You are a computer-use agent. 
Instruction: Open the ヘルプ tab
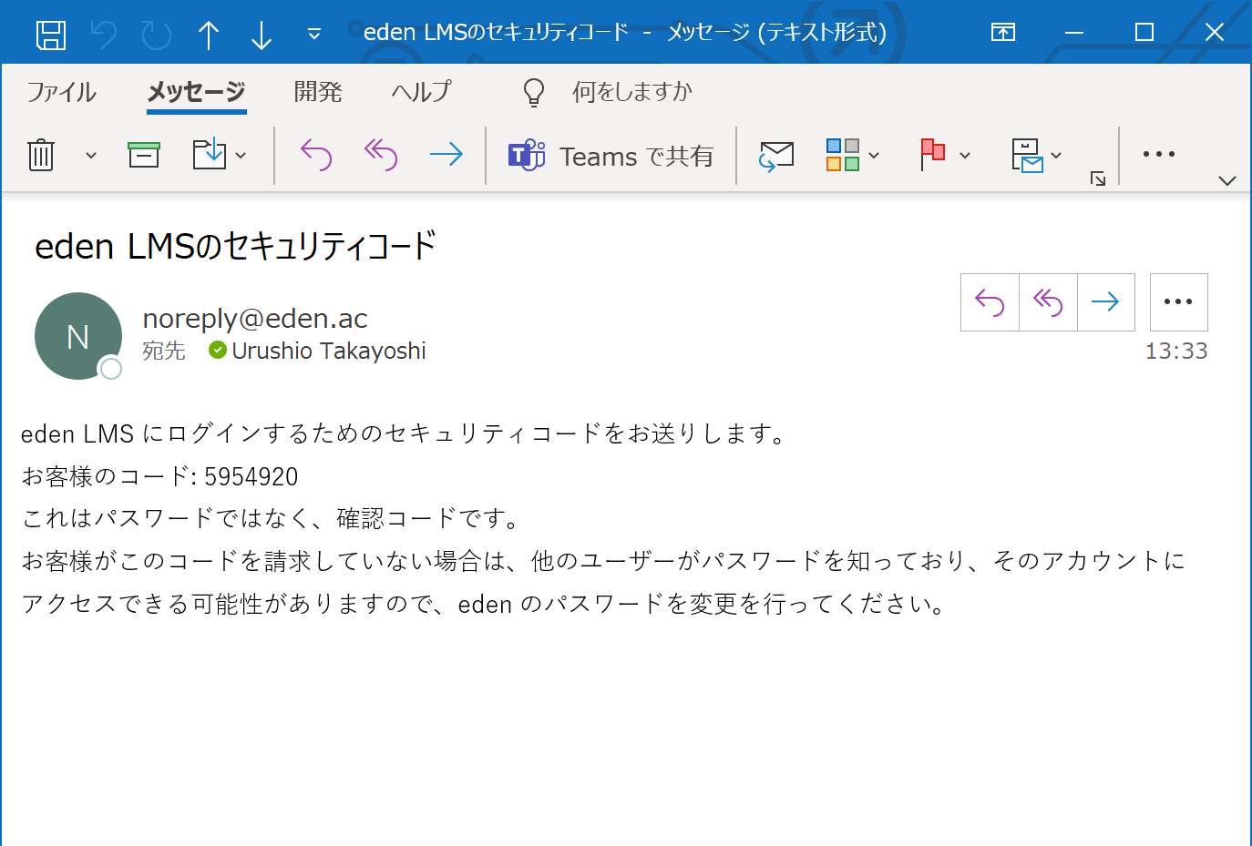pos(421,92)
